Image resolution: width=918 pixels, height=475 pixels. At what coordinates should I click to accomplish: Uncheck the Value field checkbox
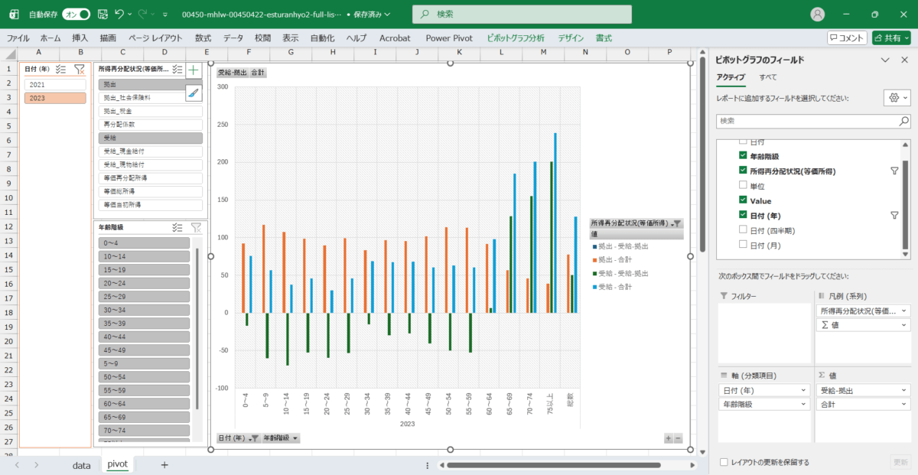(743, 200)
